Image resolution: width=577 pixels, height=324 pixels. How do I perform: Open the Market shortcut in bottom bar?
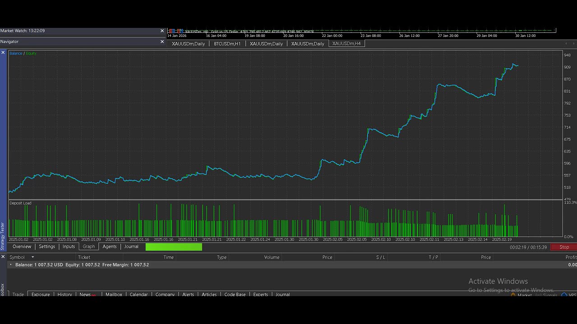[x=522, y=295]
